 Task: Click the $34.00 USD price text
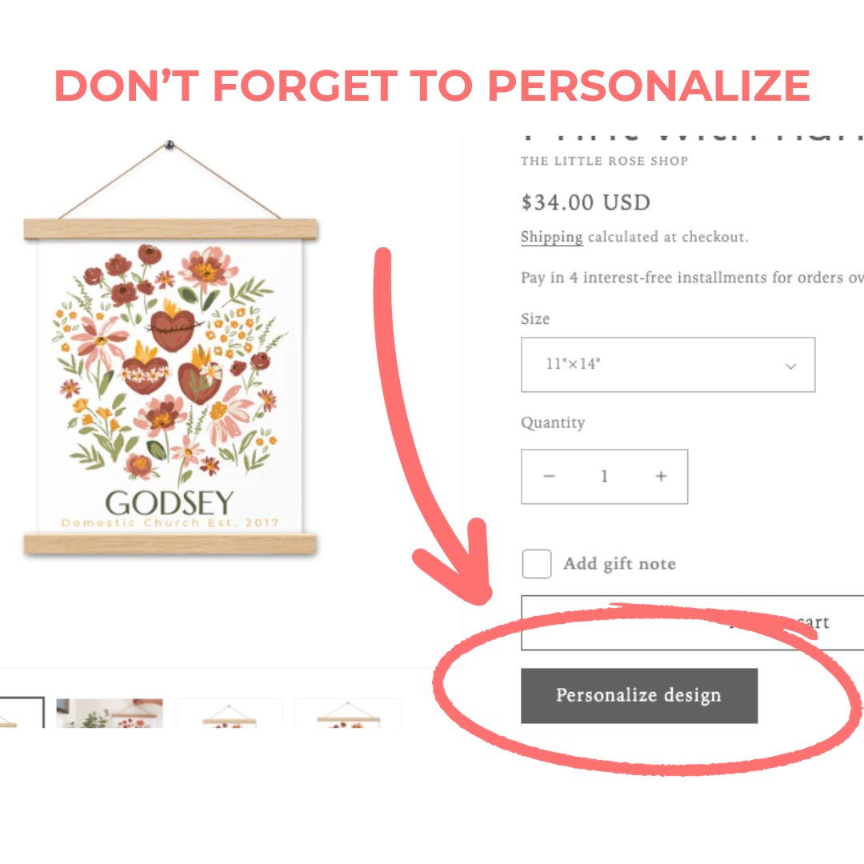(586, 202)
